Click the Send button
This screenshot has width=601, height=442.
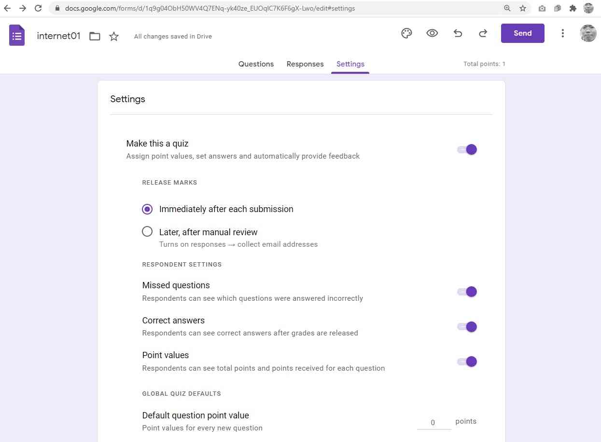click(x=522, y=33)
